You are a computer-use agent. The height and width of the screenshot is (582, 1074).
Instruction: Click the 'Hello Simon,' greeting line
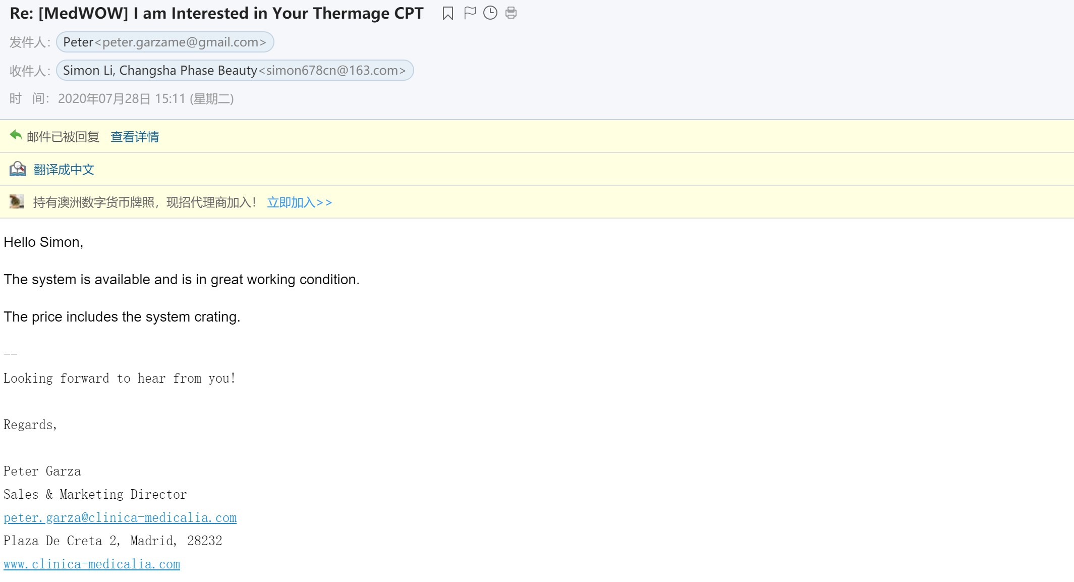43,242
